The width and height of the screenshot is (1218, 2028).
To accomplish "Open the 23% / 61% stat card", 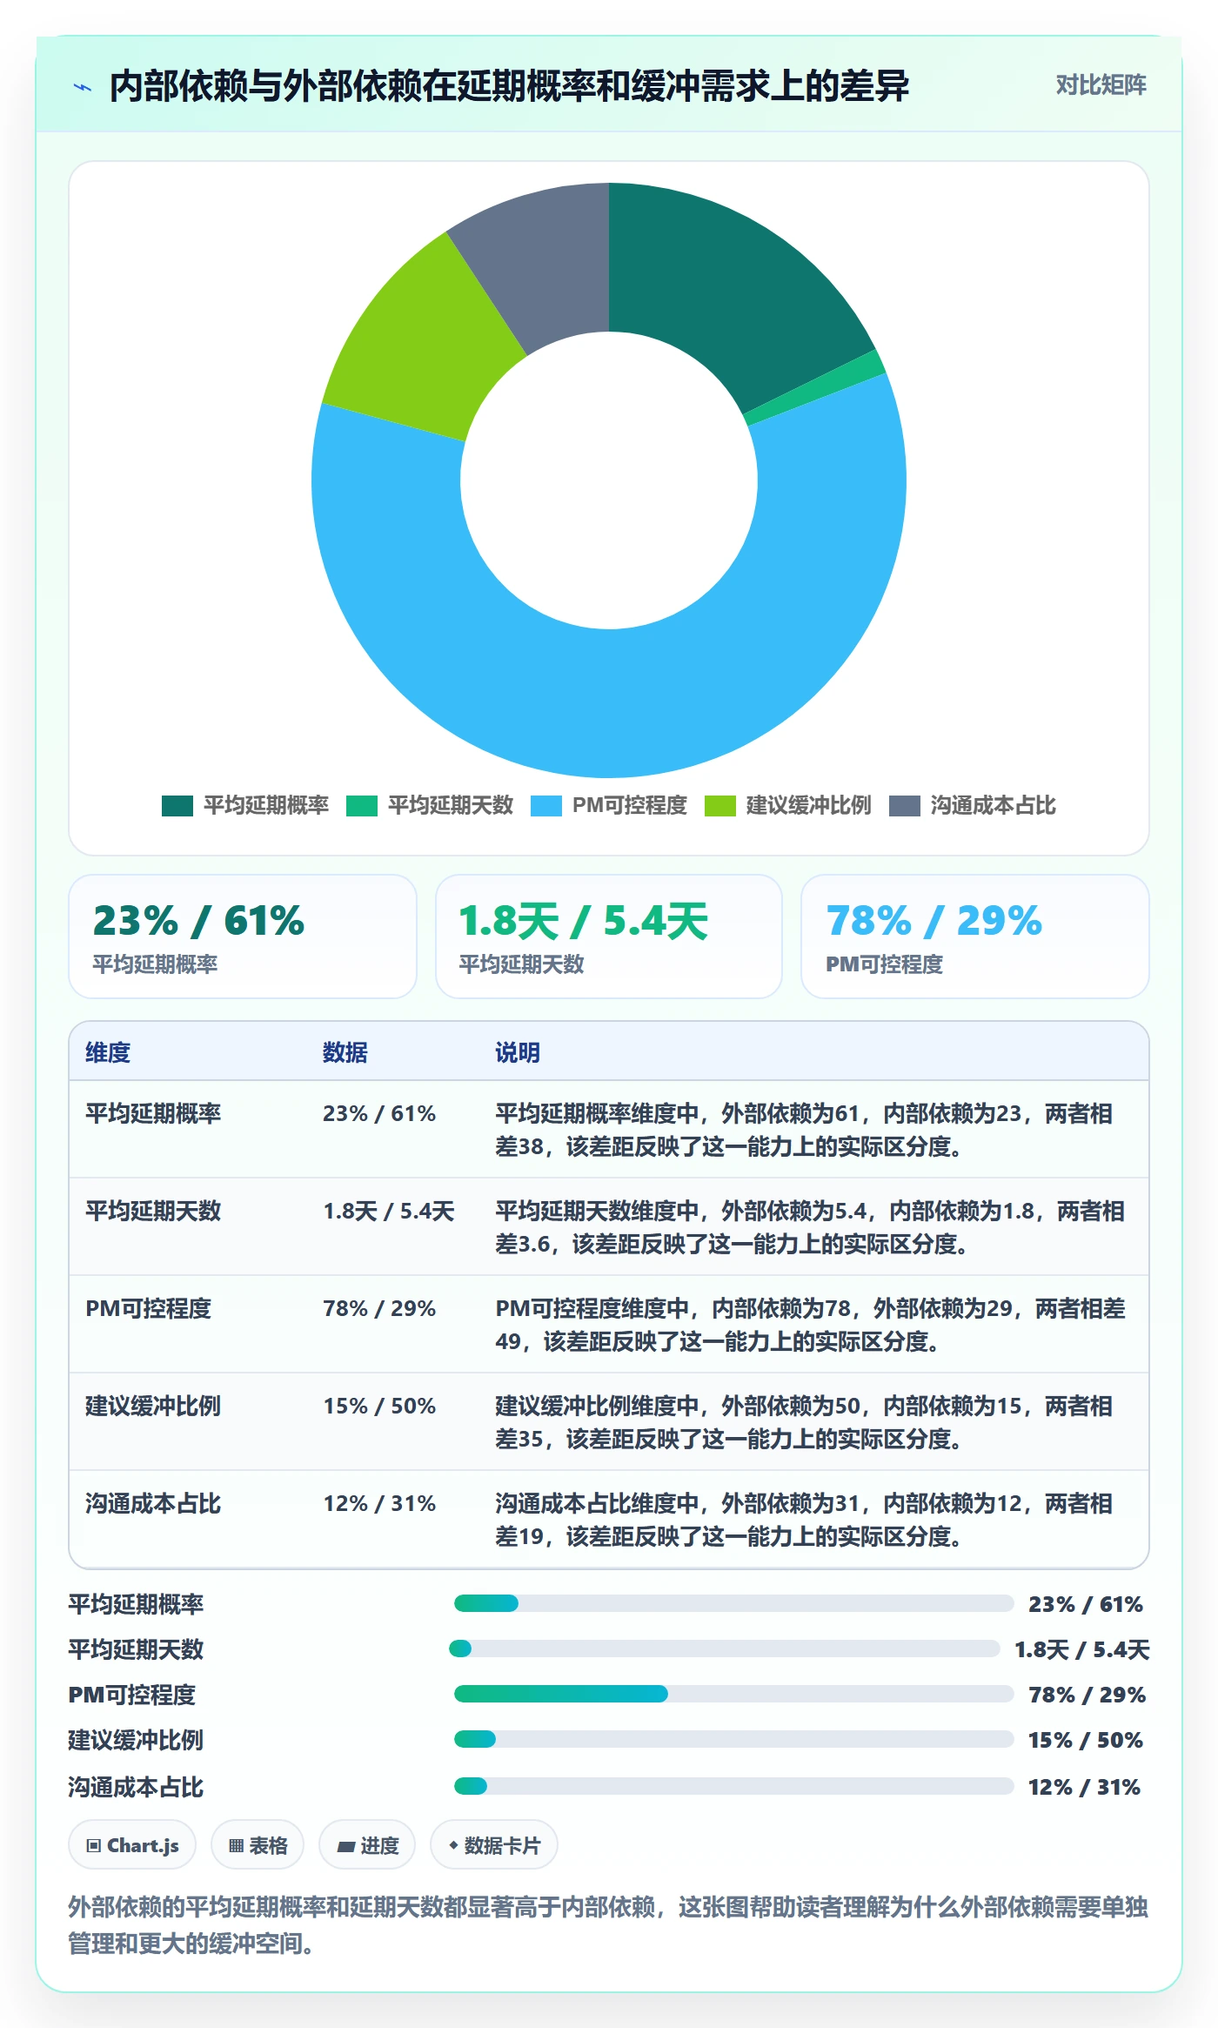I will pyautogui.click(x=243, y=937).
